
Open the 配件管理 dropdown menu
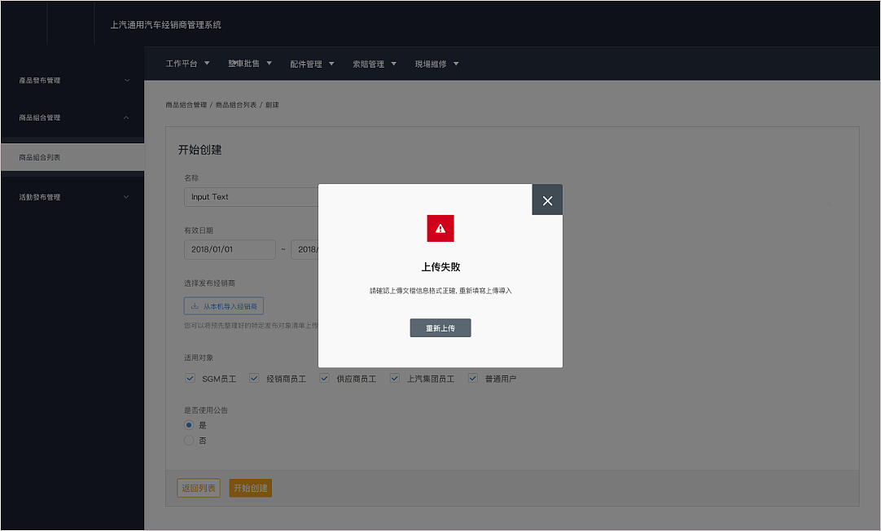pos(312,63)
